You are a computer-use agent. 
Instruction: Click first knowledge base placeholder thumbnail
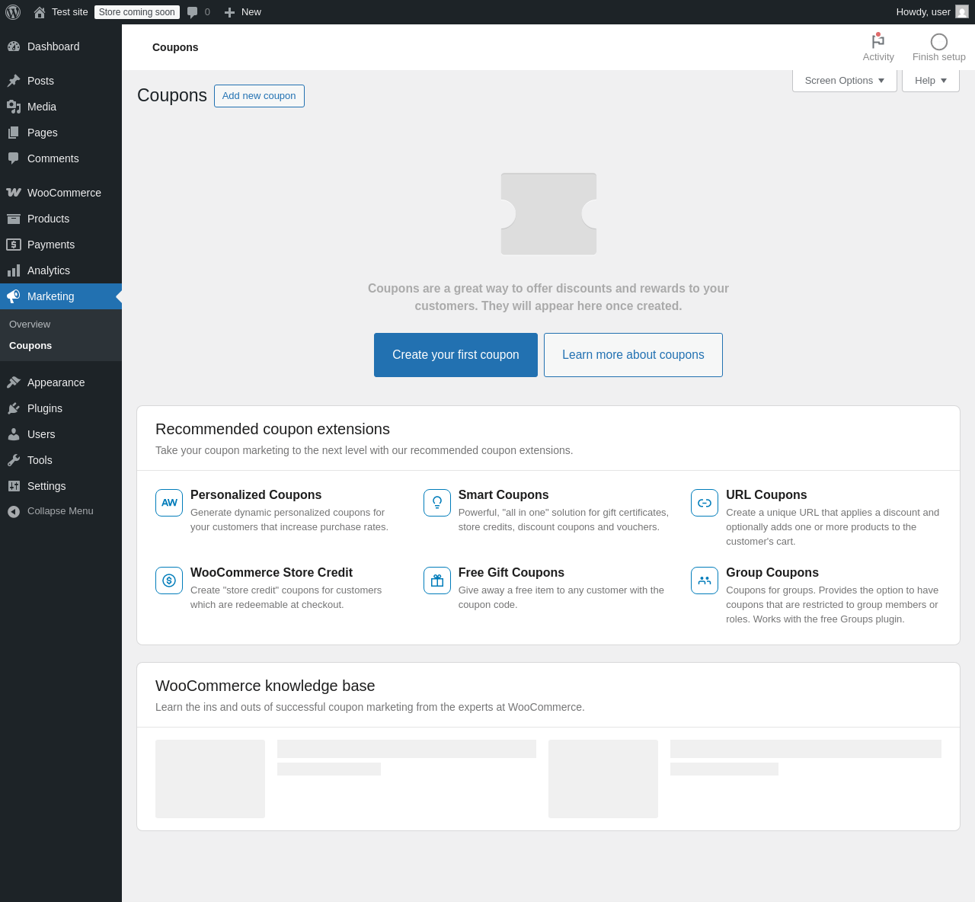210,779
